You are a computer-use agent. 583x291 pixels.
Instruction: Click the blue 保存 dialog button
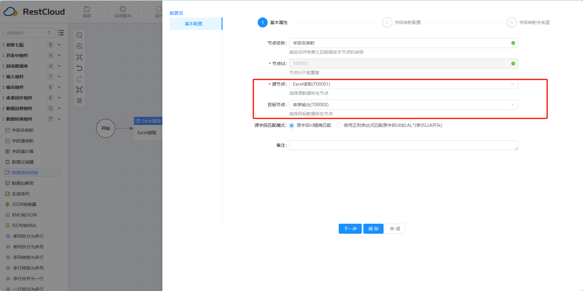click(373, 229)
